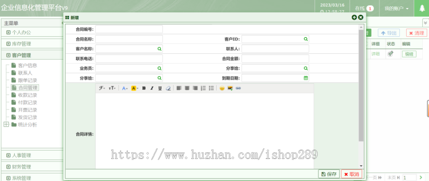Save the new contract with 保存

[x=329, y=174]
